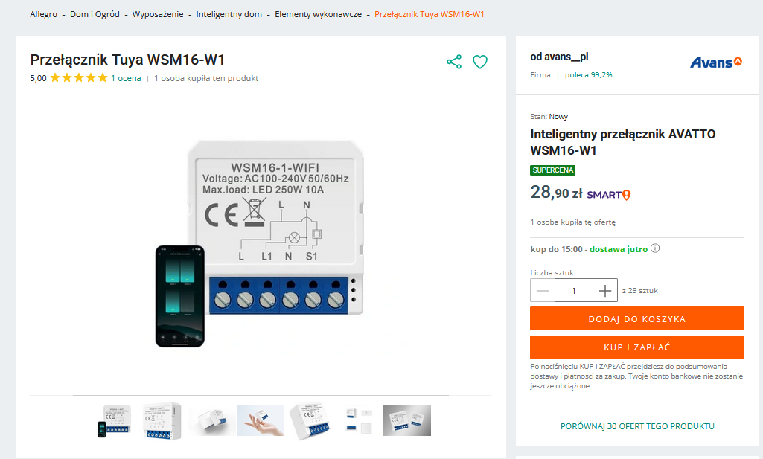Open the 1 ocena rating link
The image size is (763, 459).
(126, 78)
